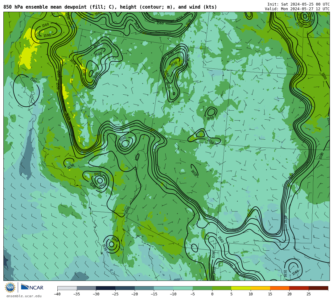Click the NCAR logo
333x300 pixels.
[x=32, y=287]
